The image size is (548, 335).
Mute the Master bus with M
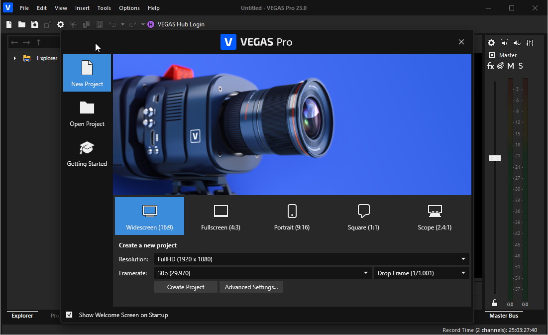click(x=511, y=66)
